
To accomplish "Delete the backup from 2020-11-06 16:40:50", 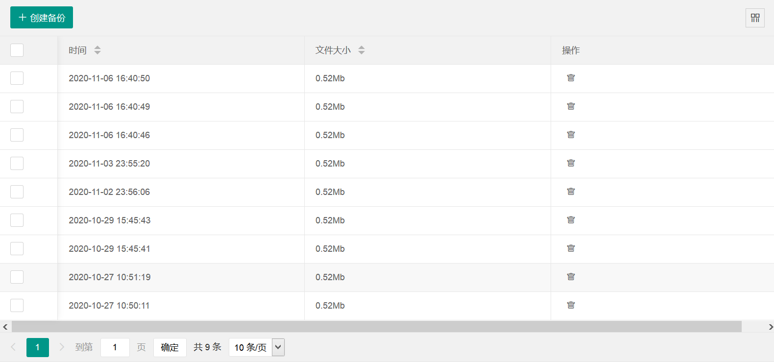I will 571,78.
